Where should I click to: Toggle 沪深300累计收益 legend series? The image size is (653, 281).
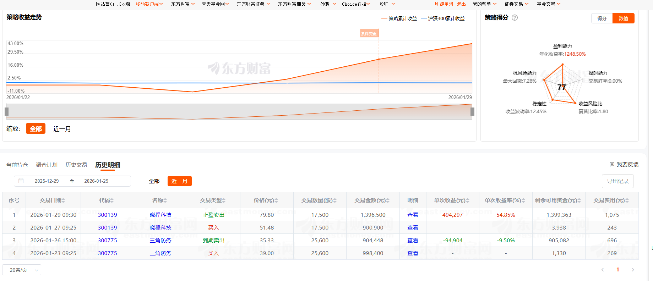(x=443, y=18)
